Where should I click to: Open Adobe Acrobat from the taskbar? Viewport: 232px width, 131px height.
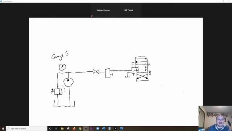115,128
